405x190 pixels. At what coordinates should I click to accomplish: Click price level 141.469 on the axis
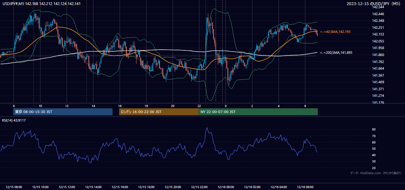[x=378, y=82]
